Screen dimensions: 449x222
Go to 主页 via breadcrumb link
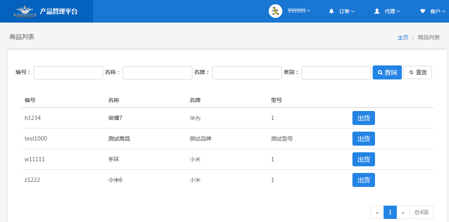tap(403, 37)
